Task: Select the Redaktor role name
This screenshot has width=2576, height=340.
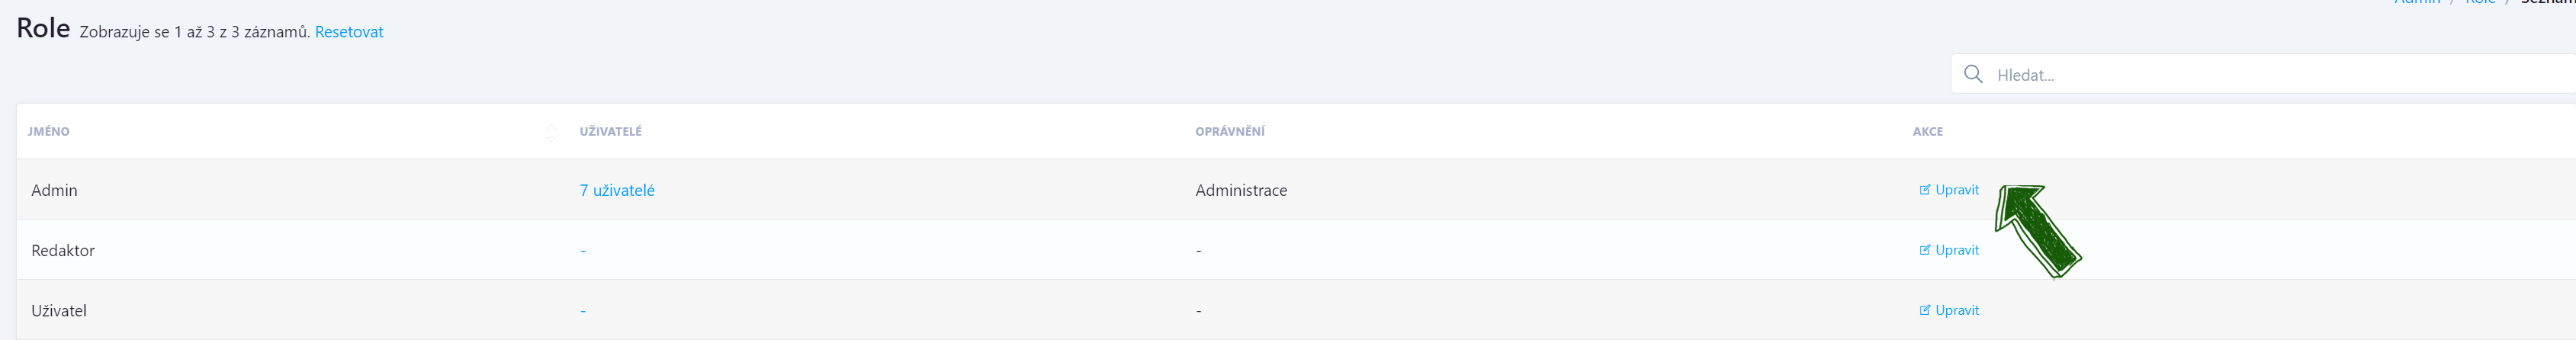Action: point(63,250)
